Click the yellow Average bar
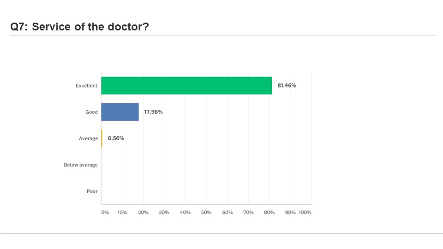Screen dimensions: 443x249 (x=102, y=138)
